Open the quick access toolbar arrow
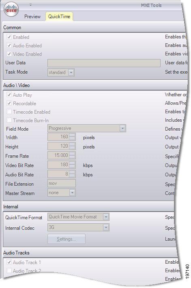This screenshot has width=191, height=288. tap(30, 5)
